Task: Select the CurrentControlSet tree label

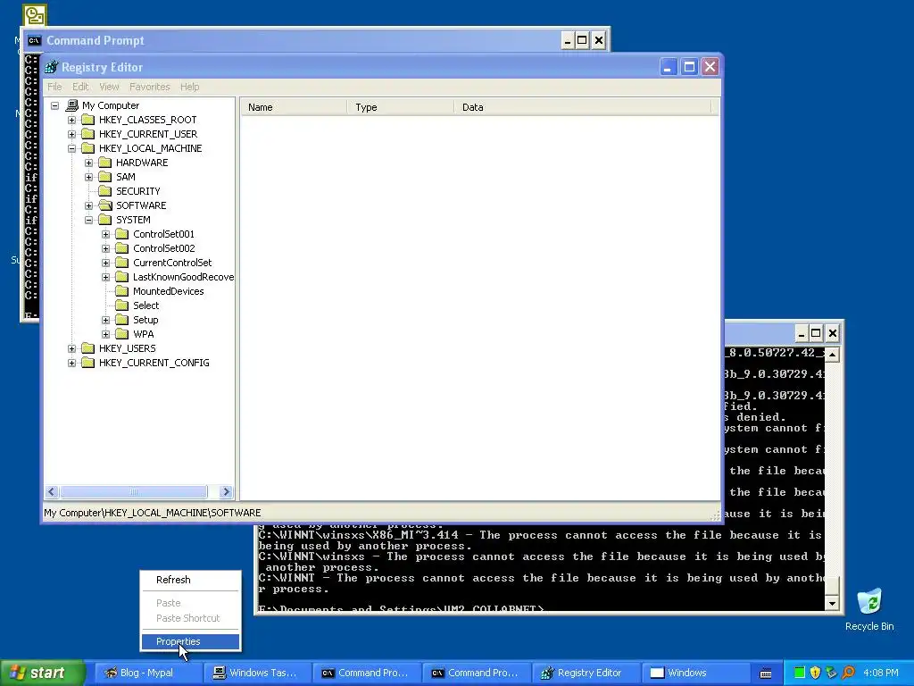Action: click(x=172, y=263)
